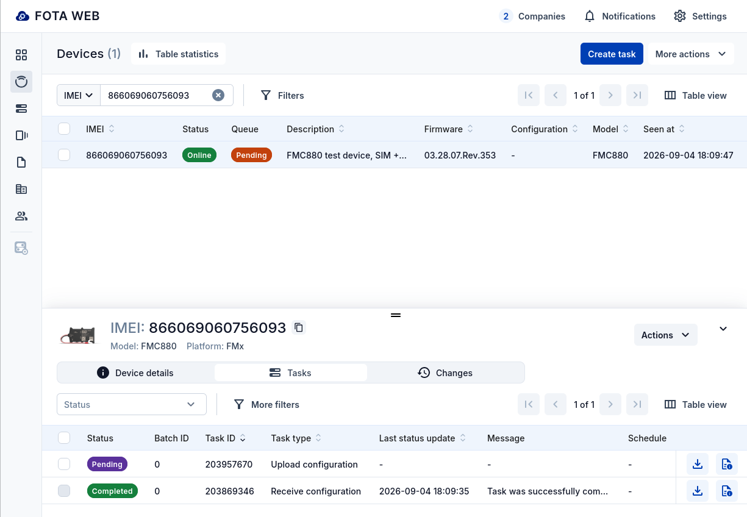Image resolution: width=747 pixels, height=517 pixels.
Task: Open the Users icon in sidebar
Action: 21,216
